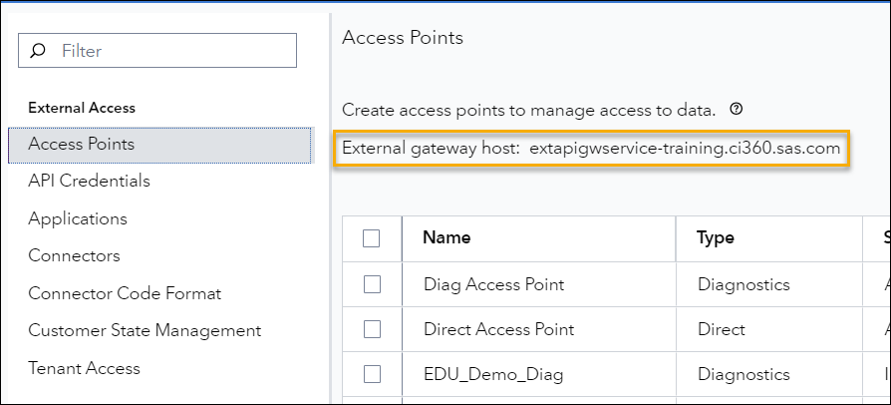Sort by the Name column header
This screenshot has height=405, width=891.
coord(446,237)
